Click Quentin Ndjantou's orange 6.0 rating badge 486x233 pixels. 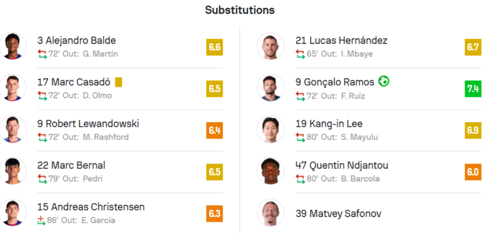[473, 172]
